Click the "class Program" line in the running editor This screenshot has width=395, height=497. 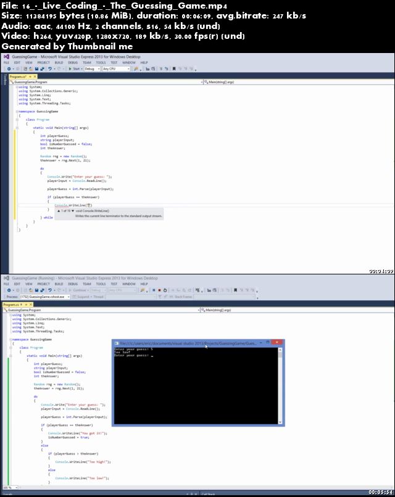pos(31,348)
